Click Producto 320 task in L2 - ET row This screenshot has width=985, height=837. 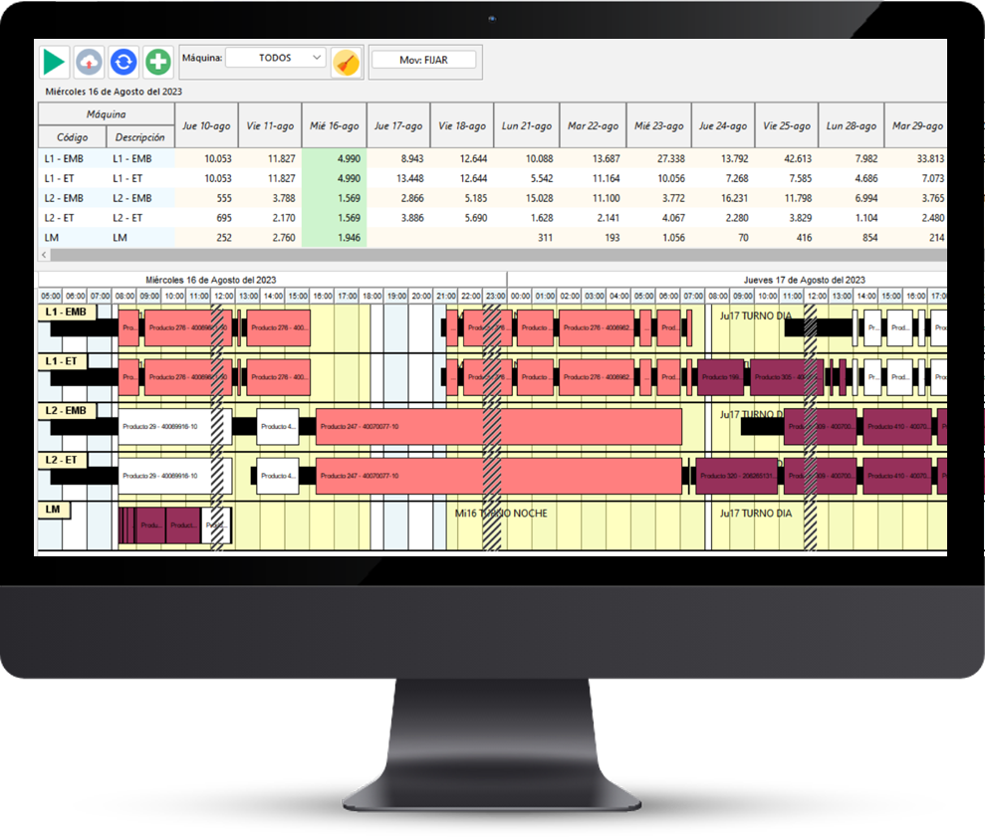(x=737, y=476)
